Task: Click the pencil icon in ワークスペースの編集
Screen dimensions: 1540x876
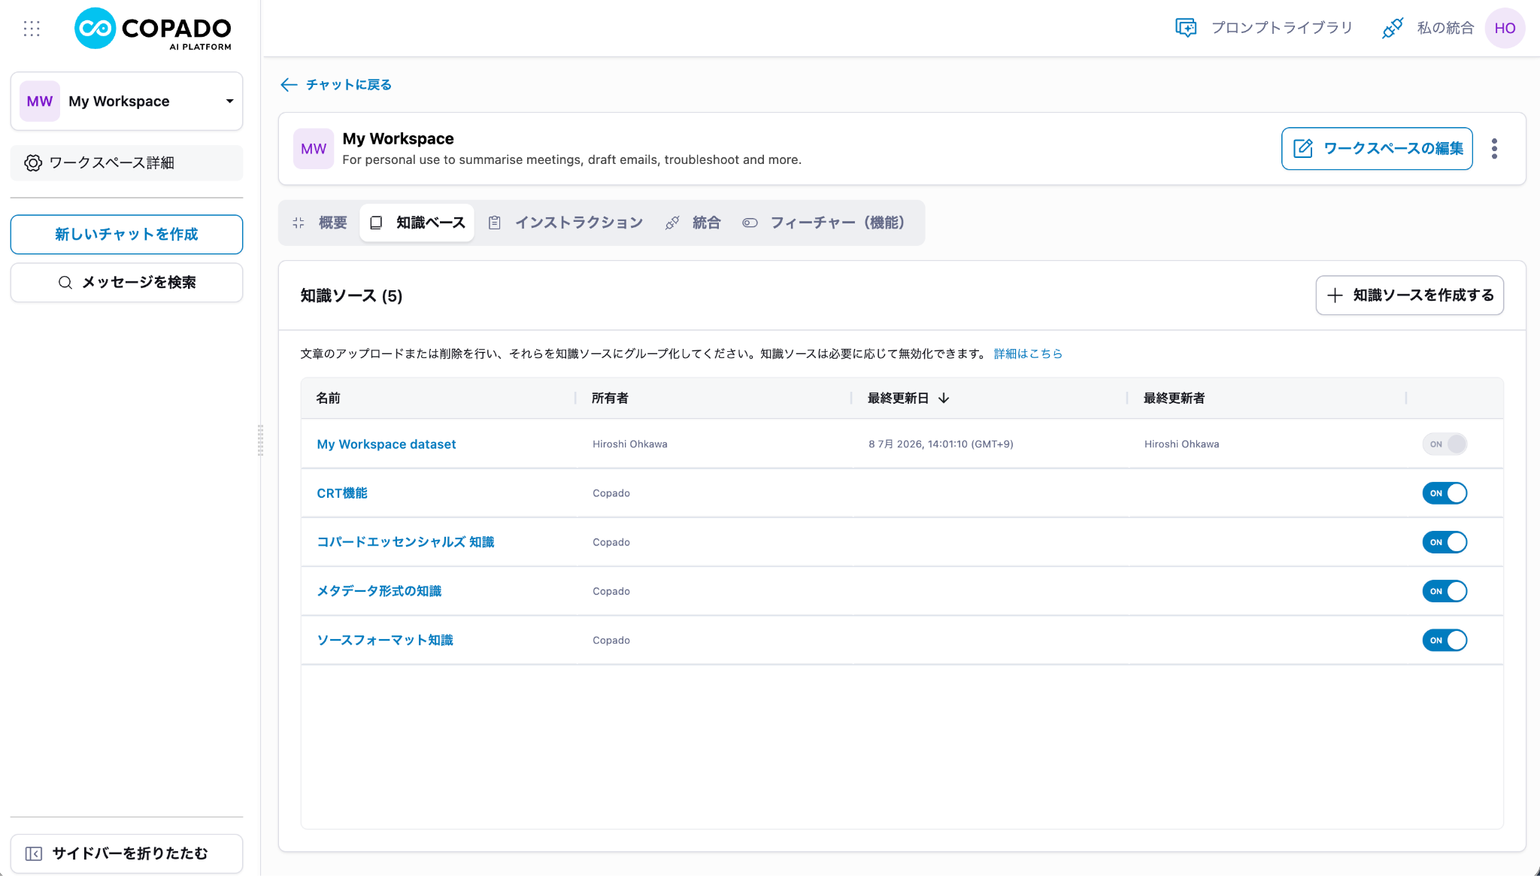Action: tap(1303, 149)
